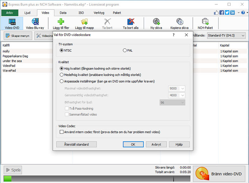
Task: Click the Hjälp button
Action: click(179, 144)
